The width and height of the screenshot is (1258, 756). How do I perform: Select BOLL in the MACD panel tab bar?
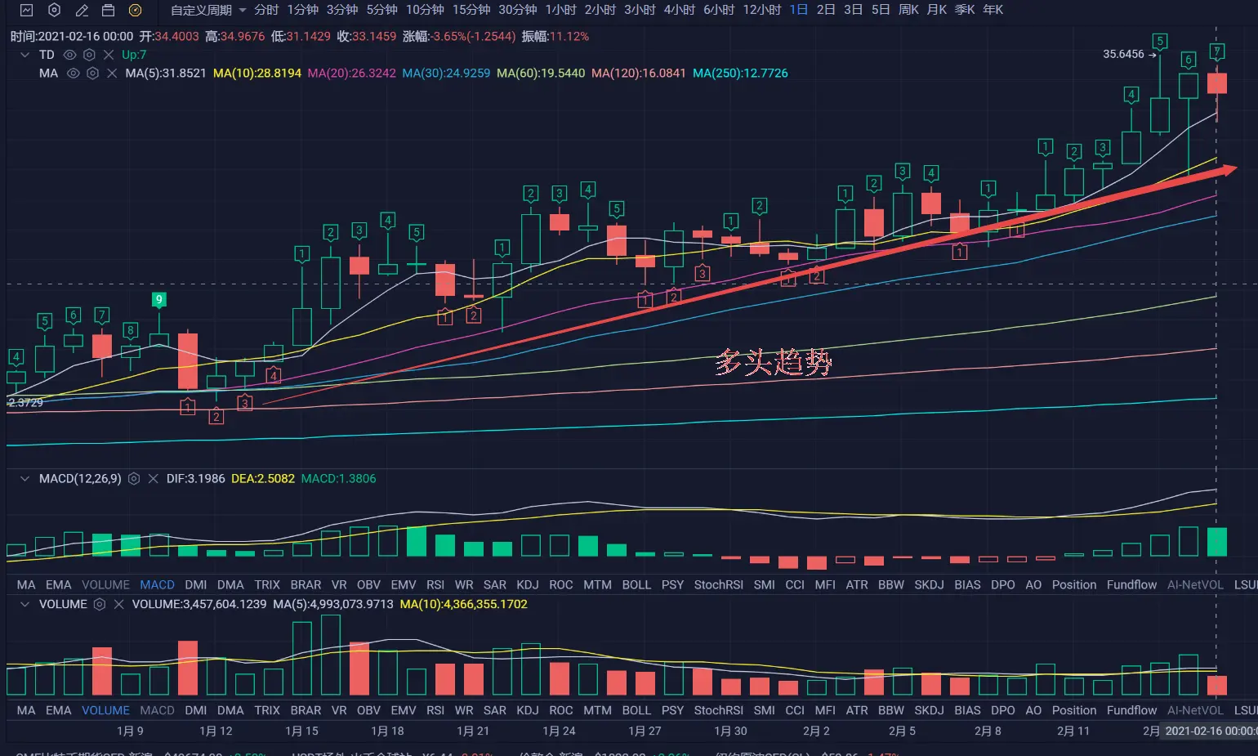pyautogui.click(x=636, y=584)
